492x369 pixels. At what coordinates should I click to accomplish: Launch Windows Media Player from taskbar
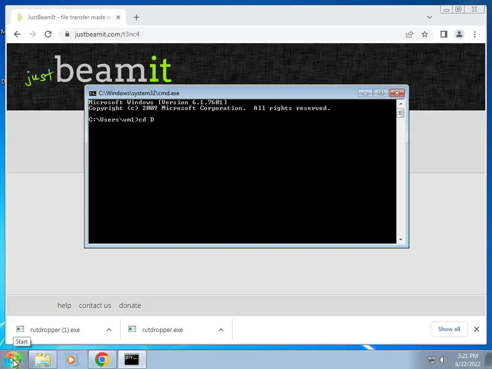point(72,359)
